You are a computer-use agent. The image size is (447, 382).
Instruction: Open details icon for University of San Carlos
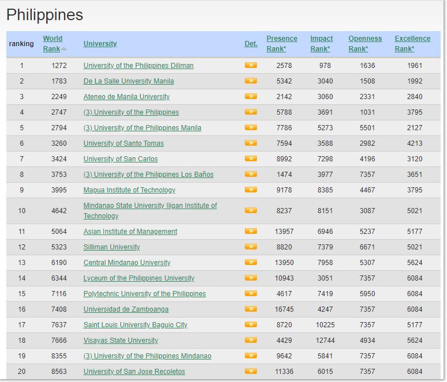[251, 158]
